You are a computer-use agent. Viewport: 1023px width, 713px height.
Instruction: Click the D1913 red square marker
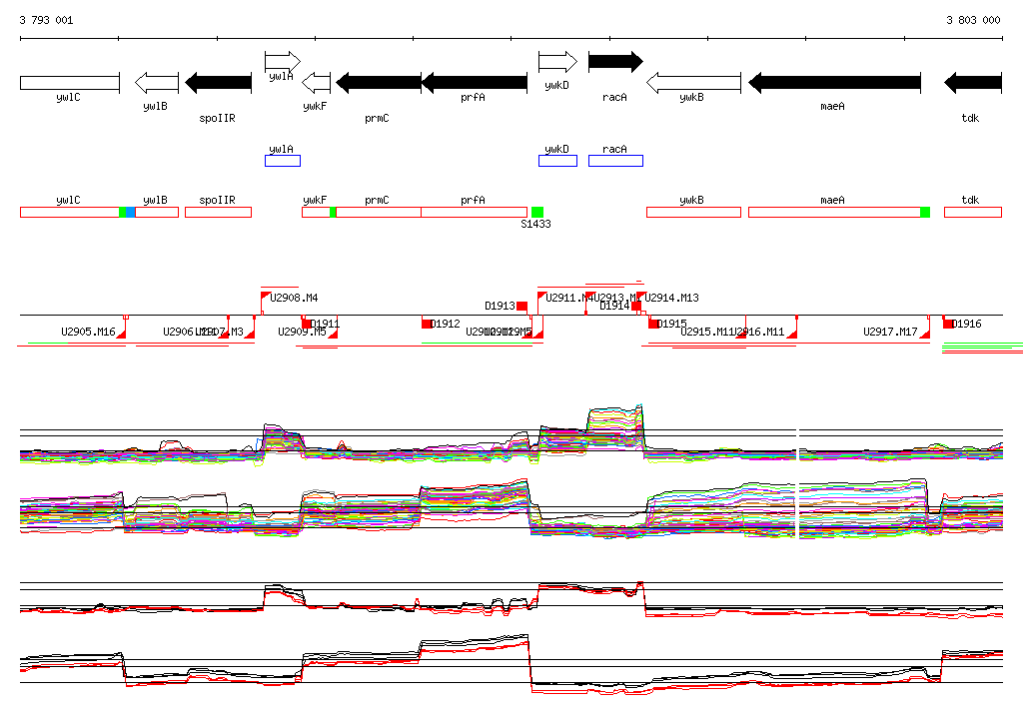[521, 306]
